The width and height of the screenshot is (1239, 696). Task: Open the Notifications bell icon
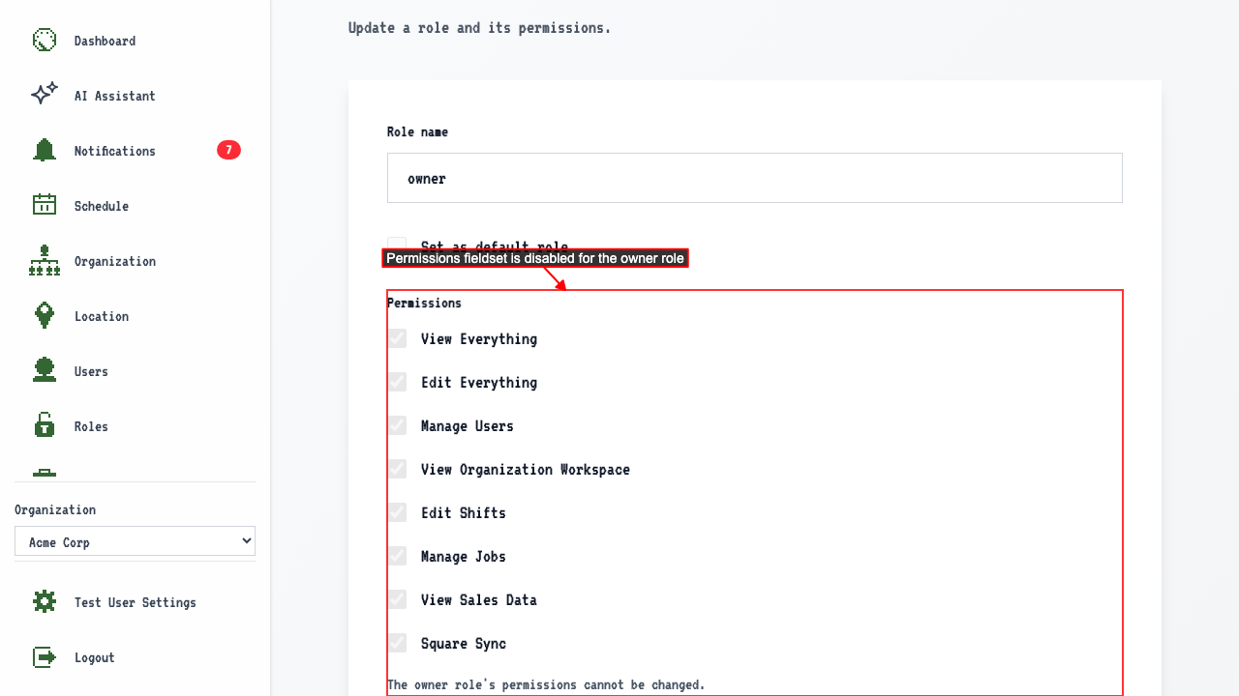pos(45,150)
